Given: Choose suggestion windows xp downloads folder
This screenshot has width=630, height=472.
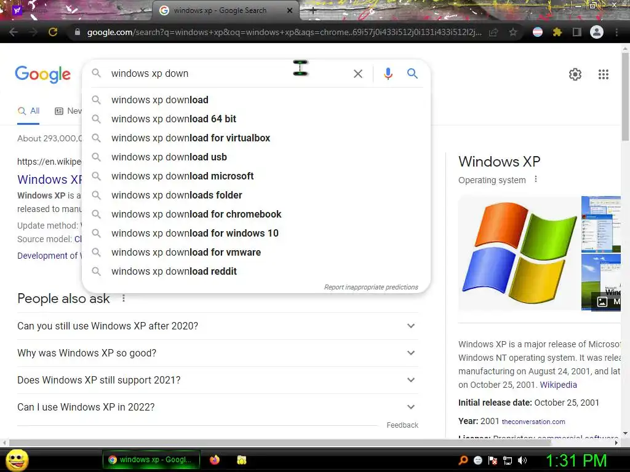Looking at the screenshot, I should pyautogui.click(x=256, y=195).
